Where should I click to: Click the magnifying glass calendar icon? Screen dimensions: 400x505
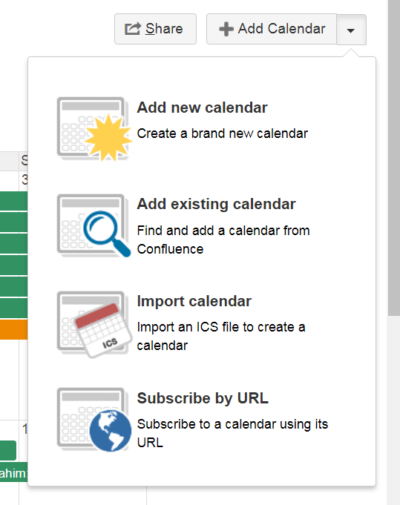tap(94, 225)
